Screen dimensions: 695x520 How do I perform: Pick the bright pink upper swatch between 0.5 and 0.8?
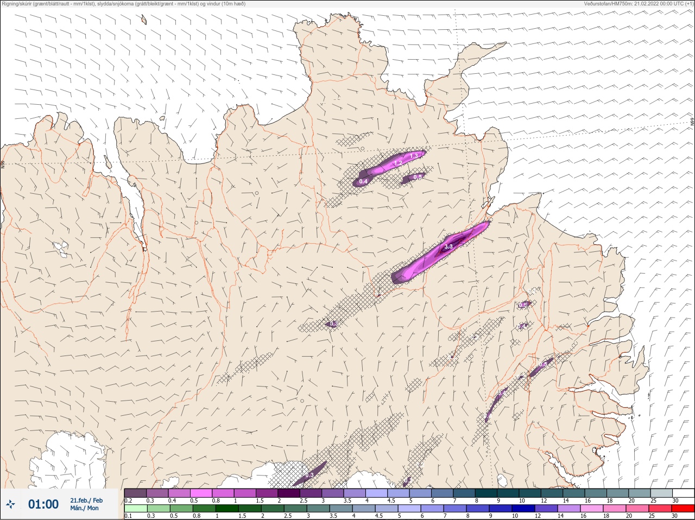click(201, 493)
